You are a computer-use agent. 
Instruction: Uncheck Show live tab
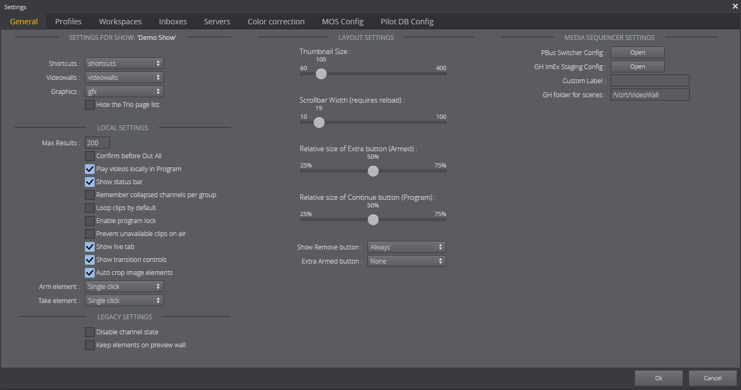click(x=90, y=247)
